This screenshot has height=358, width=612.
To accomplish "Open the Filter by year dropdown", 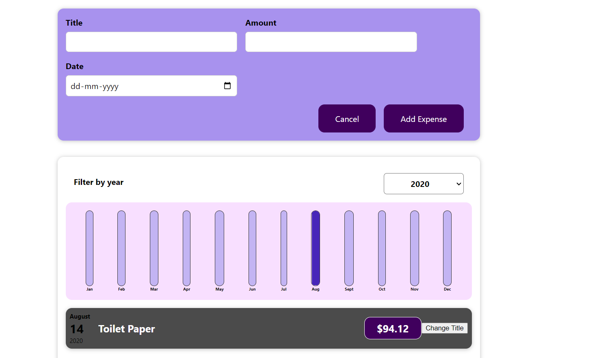I will coord(424,184).
